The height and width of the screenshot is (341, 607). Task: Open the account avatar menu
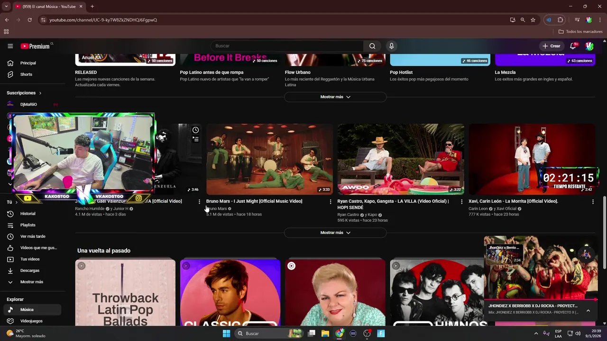click(589, 46)
